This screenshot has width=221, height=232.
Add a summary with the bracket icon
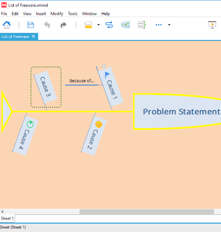141,25
